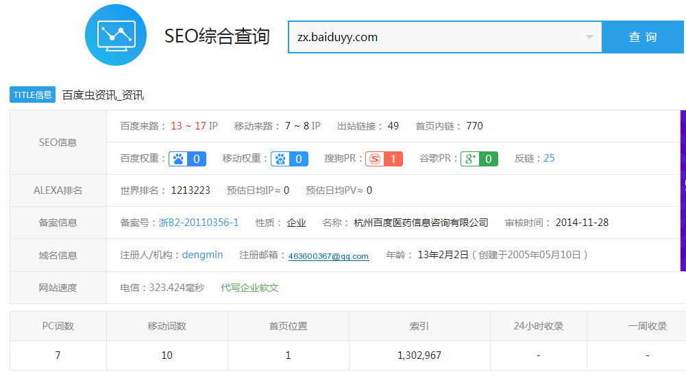Image resolution: width=686 pixels, height=376 pixels.
Task: Click the 电信：323.424毫秒 speed text
Action: tap(162, 288)
